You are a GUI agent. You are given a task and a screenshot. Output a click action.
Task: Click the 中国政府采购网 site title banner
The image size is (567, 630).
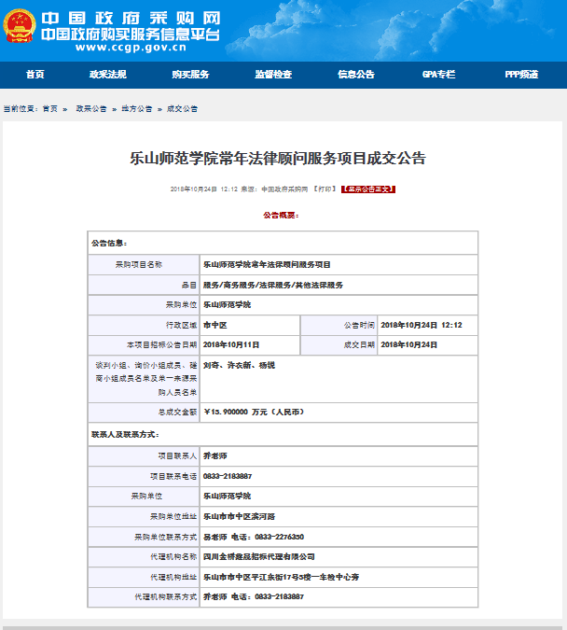click(130, 19)
